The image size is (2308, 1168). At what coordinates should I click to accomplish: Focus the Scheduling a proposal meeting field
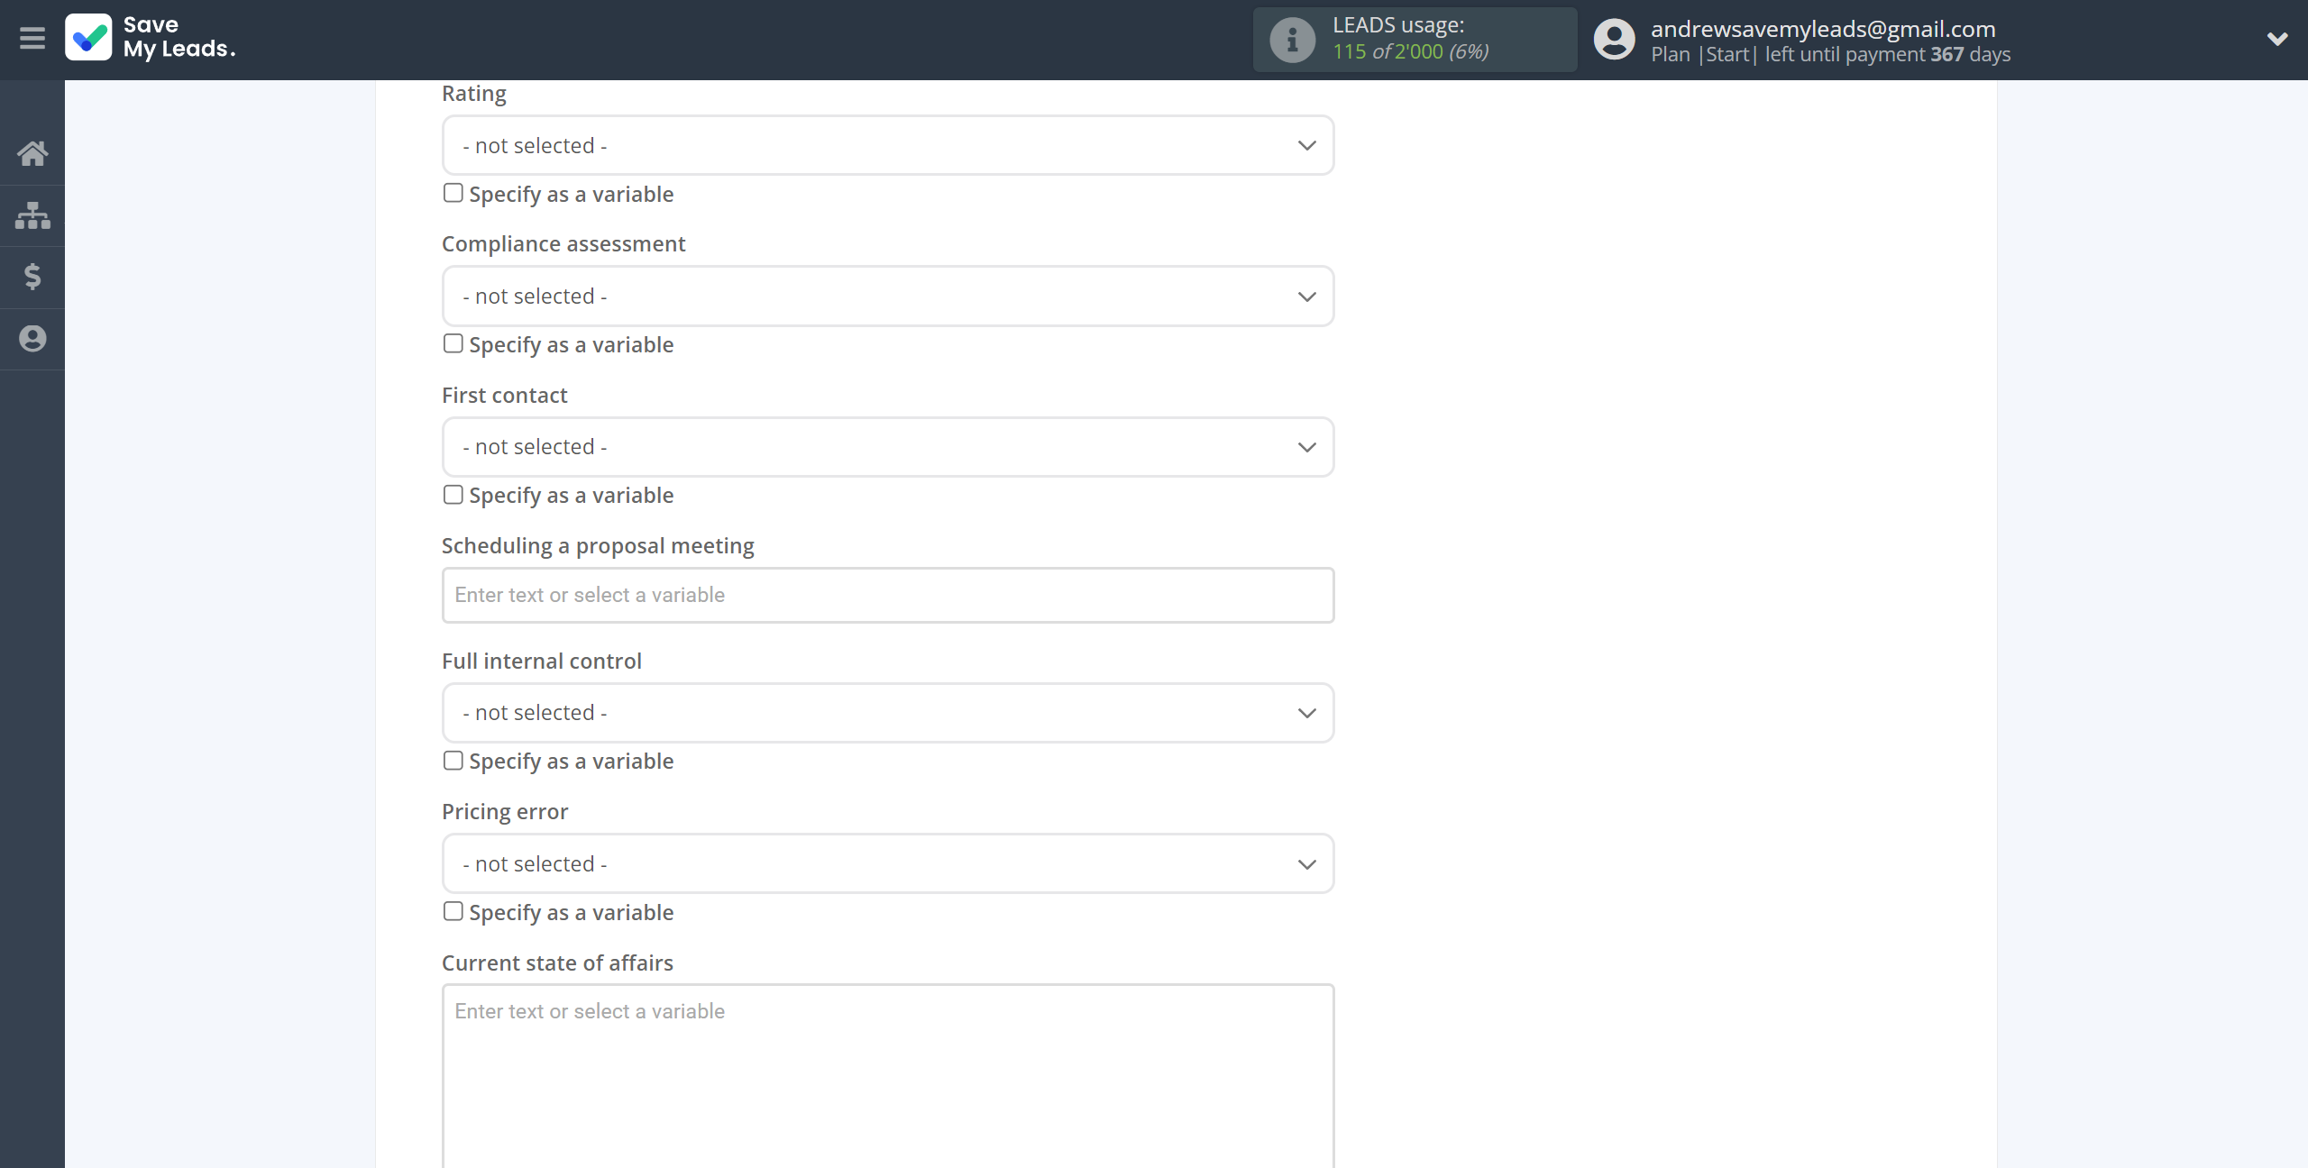(888, 595)
